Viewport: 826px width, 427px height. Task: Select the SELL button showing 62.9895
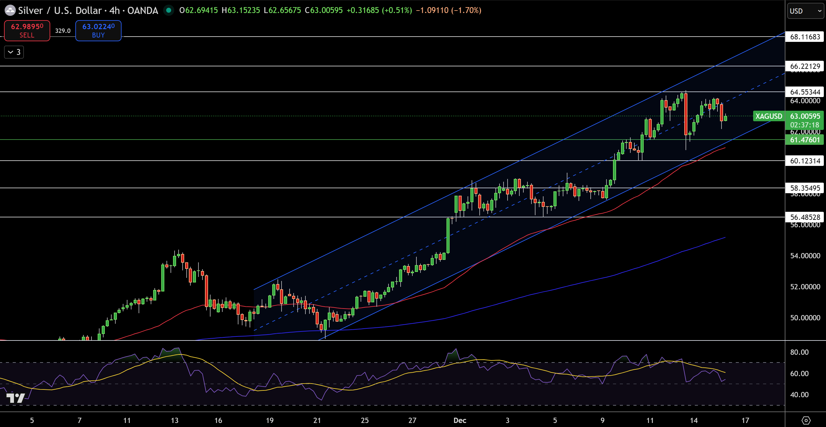pos(27,30)
